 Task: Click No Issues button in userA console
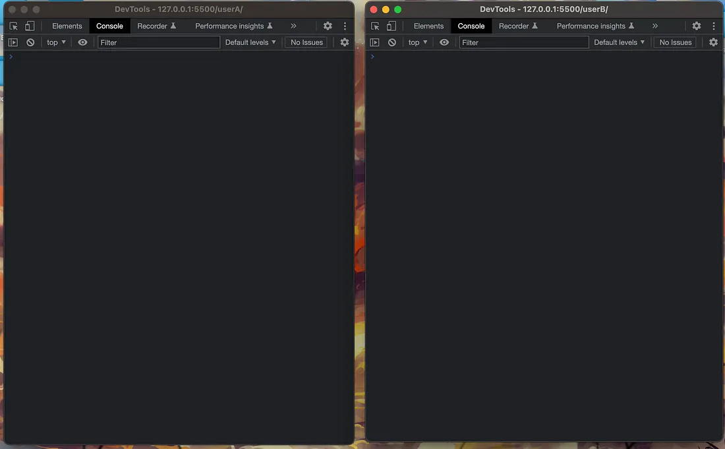tap(306, 42)
